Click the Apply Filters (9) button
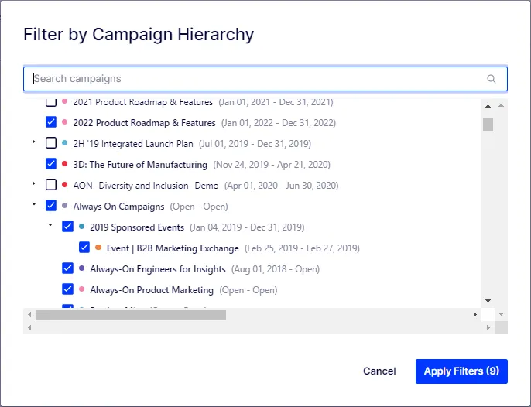The image size is (531, 407). click(461, 371)
